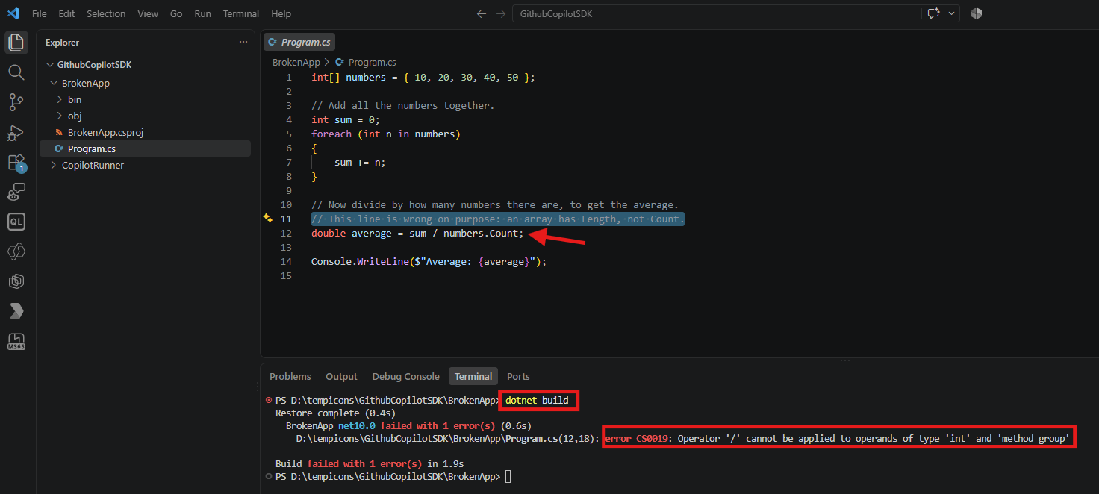The image size is (1099, 494).
Task: Switch to the Debug Console tab
Action: (x=405, y=376)
